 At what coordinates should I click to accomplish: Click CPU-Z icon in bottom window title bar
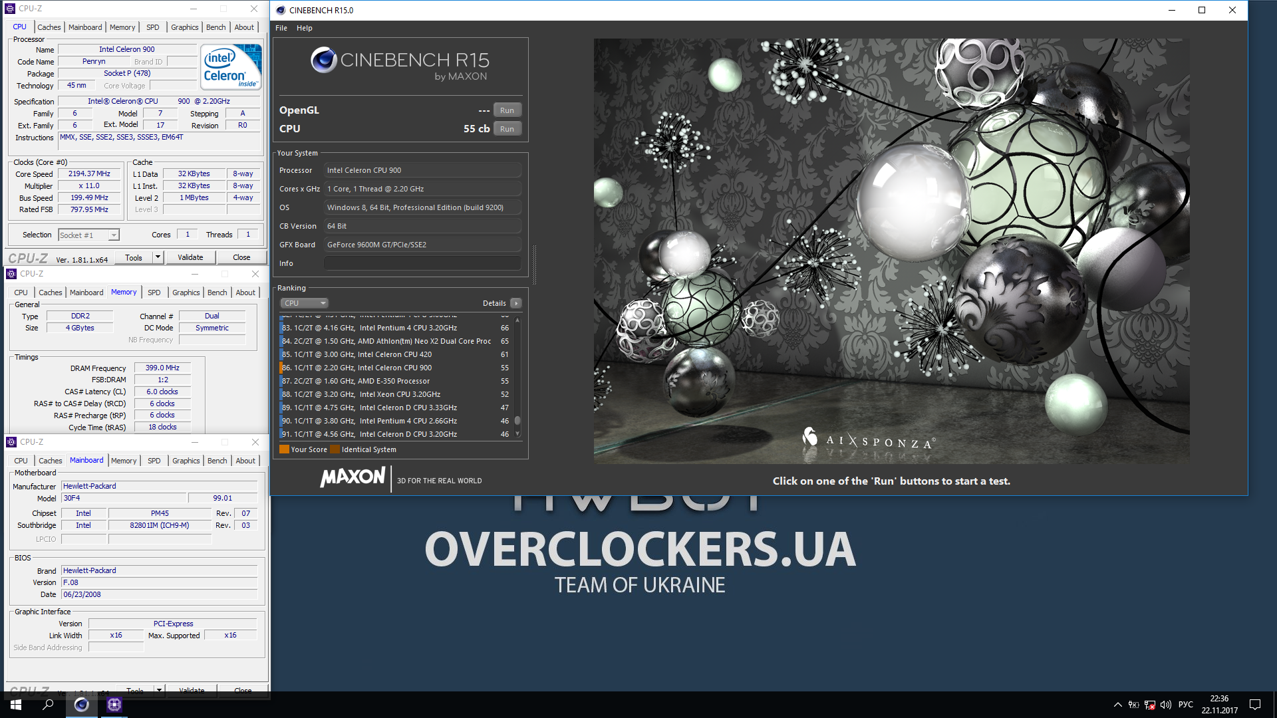pos(11,442)
